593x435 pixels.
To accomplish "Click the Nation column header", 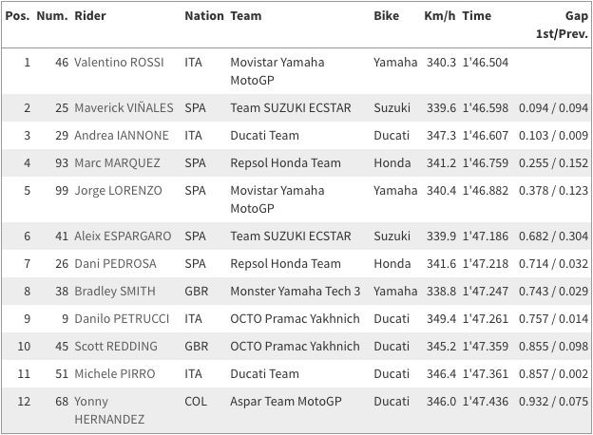I will [204, 15].
